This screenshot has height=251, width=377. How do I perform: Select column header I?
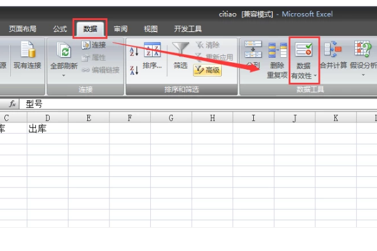pos(253,118)
